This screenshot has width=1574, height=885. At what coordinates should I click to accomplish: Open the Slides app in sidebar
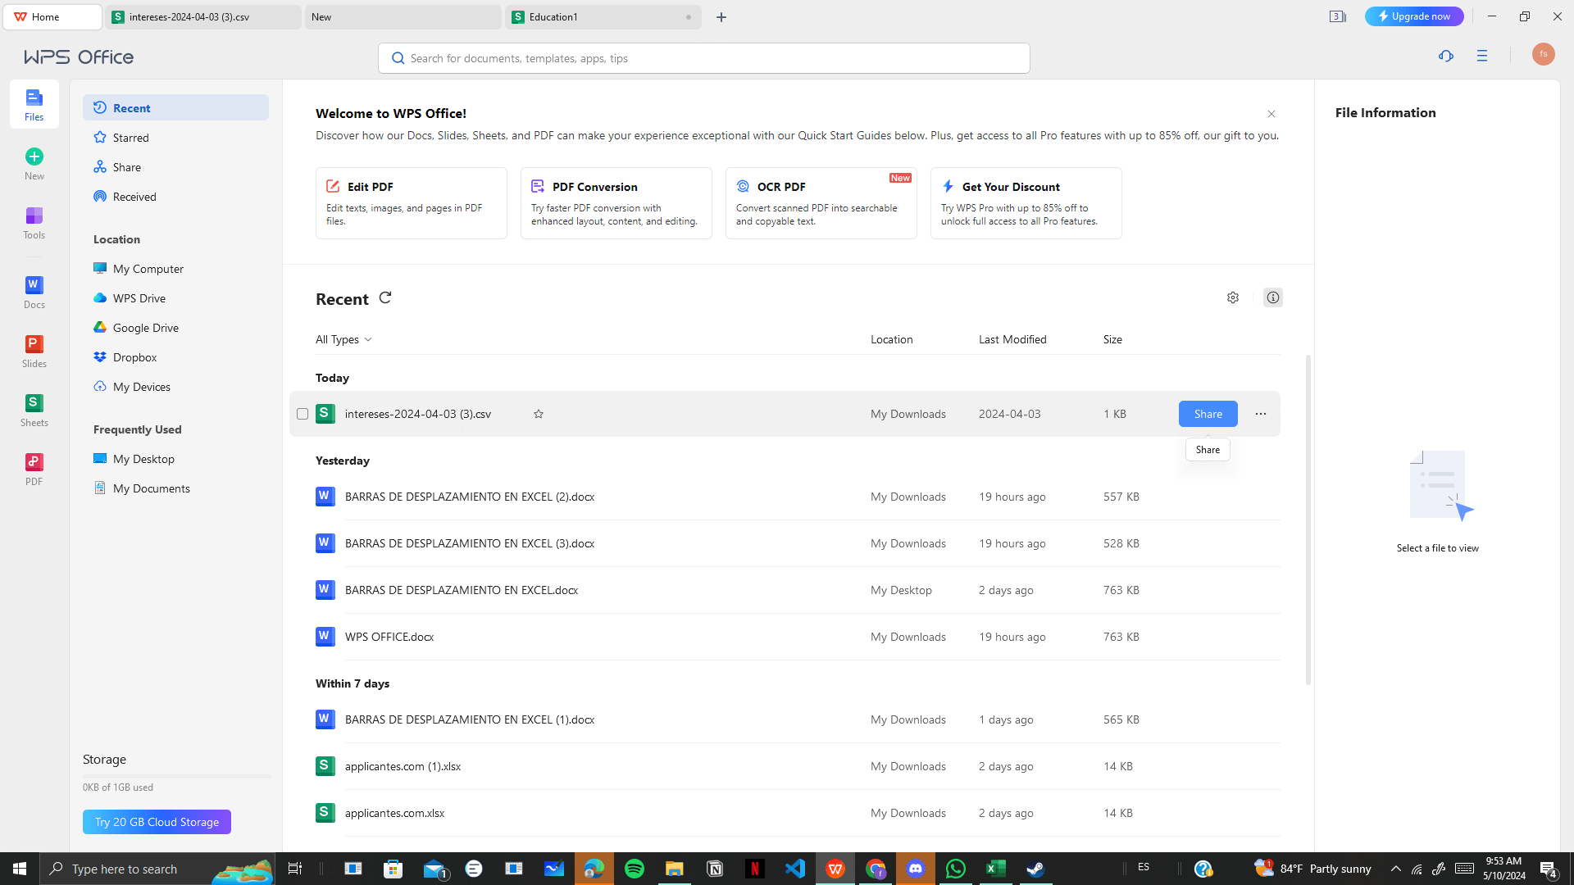34,350
